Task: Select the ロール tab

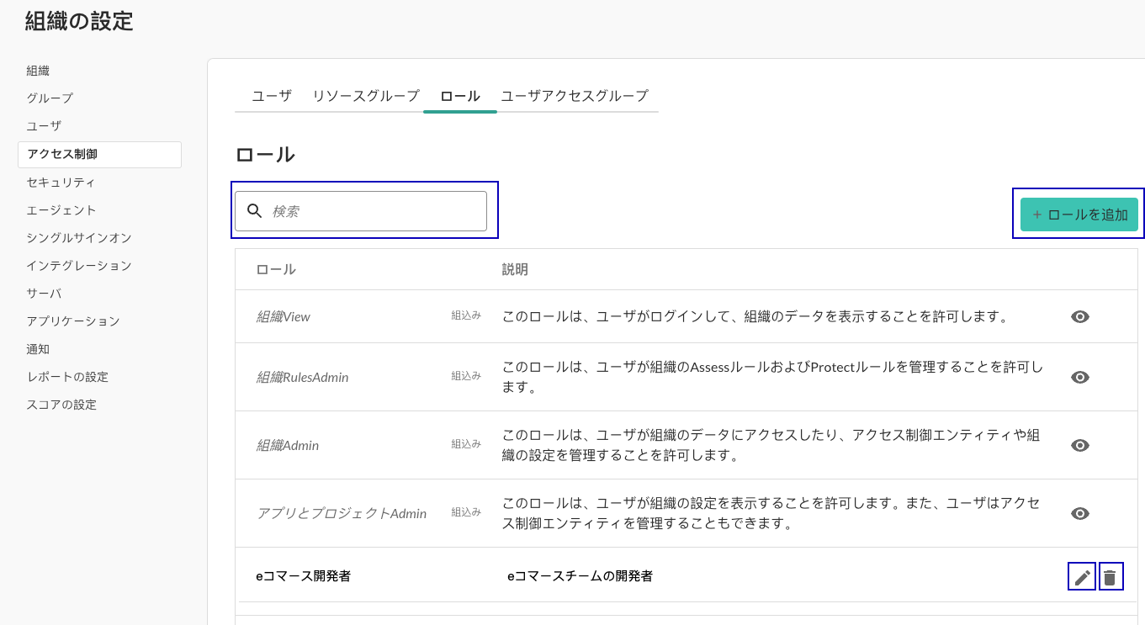Action: click(460, 96)
